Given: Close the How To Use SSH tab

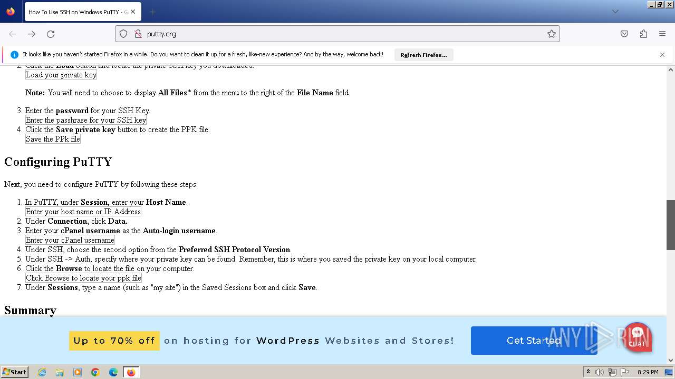Looking at the screenshot, I should click(x=133, y=12).
